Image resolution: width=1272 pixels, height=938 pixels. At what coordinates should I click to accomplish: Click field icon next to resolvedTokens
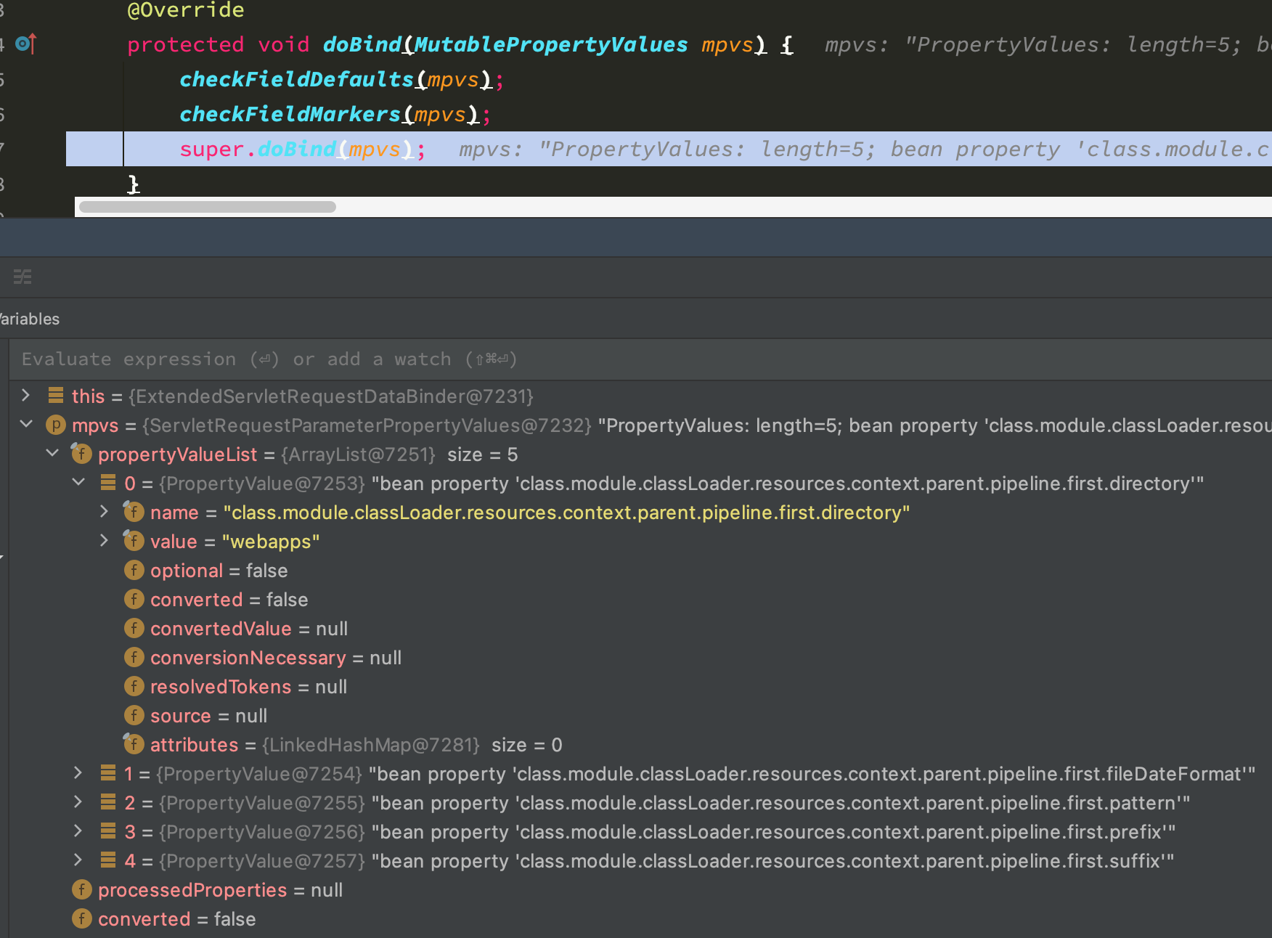[134, 686]
